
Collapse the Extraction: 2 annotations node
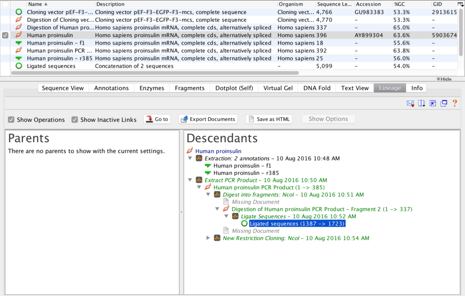pyautogui.click(x=190, y=158)
